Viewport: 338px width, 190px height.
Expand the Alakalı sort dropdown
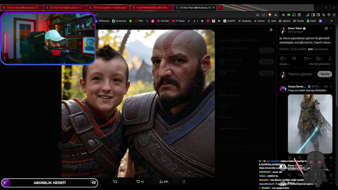[284, 64]
